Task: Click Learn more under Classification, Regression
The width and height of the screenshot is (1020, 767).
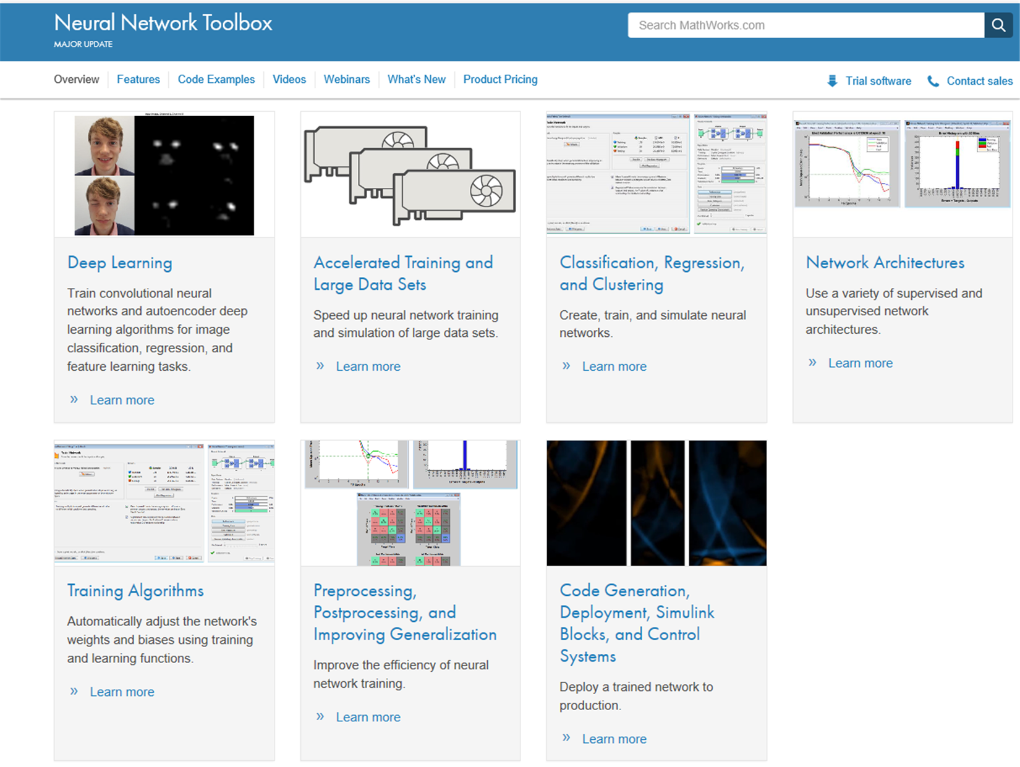Action: [x=614, y=367]
